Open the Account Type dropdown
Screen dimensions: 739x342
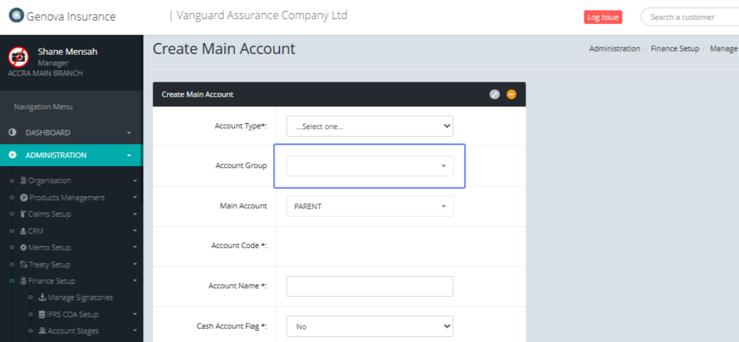coord(369,126)
